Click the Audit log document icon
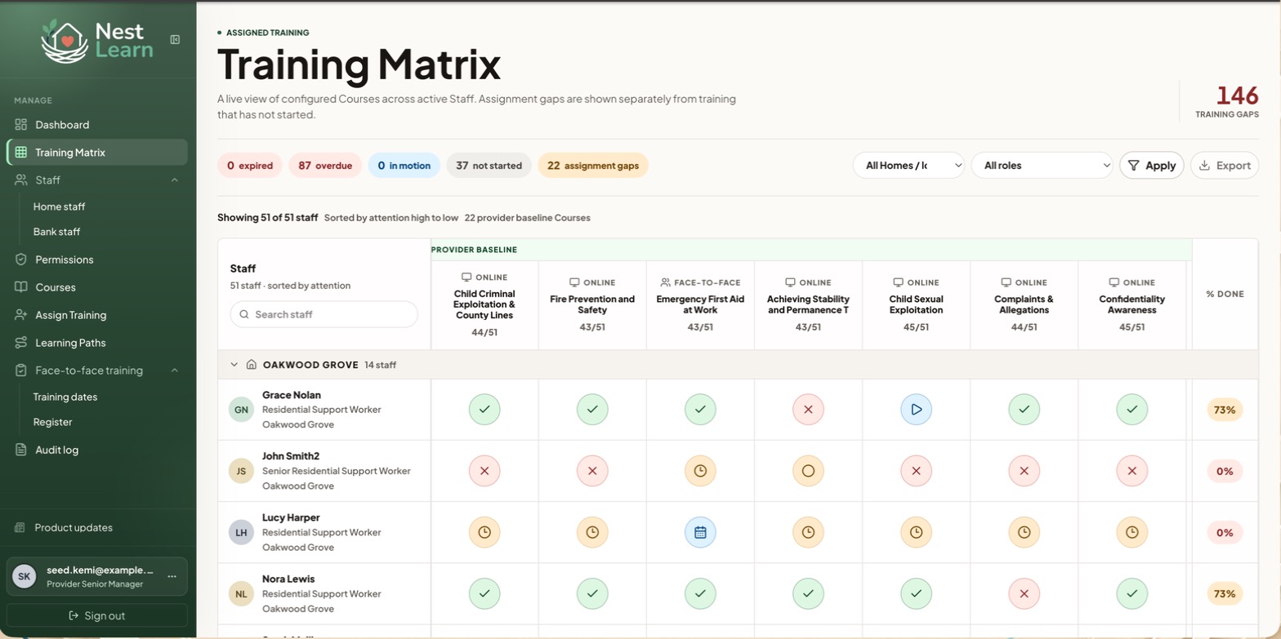This screenshot has width=1281, height=639. [x=21, y=450]
